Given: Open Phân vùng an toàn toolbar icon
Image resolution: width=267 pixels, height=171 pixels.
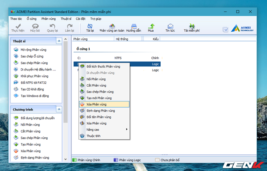Looking at the screenshot, I should (x=112, y=28).
